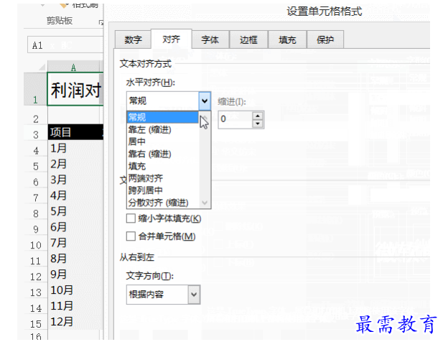Click the 项目 header cell
Viewport: 443px width, 347px height.
coord(75,132)
